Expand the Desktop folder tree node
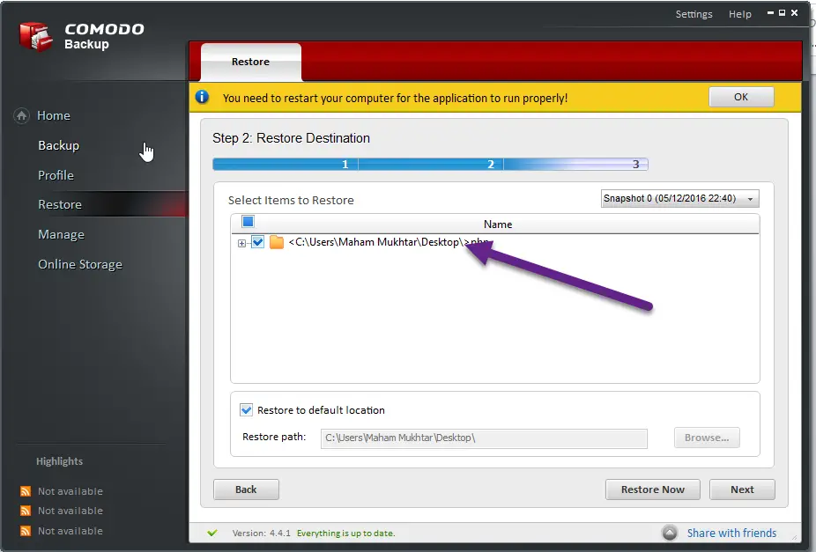The image size is (816, 552). coord(241,243)
